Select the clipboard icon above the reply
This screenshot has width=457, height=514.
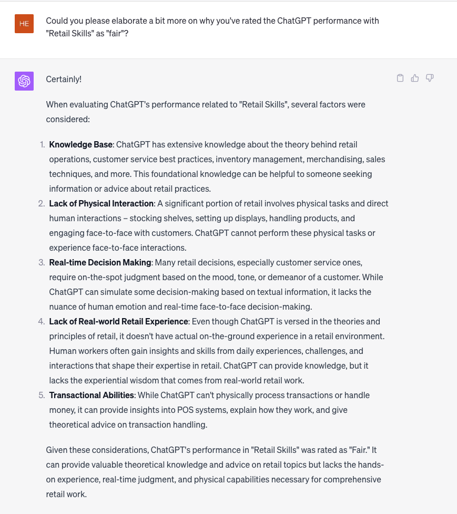pos(400,77)
